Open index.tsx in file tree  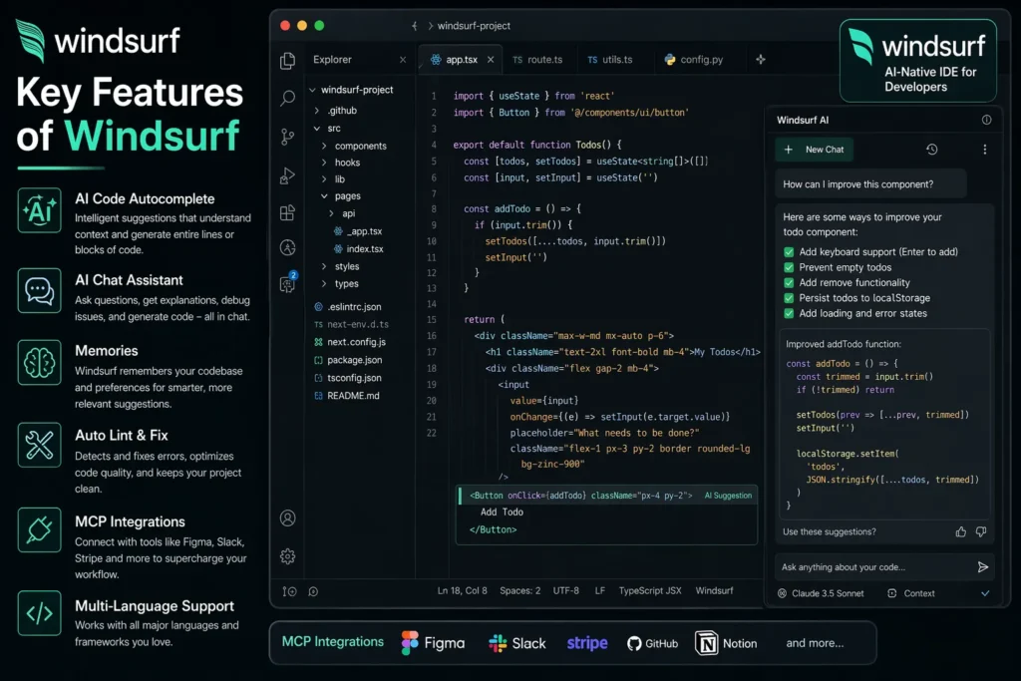click(x=358, y=248)
